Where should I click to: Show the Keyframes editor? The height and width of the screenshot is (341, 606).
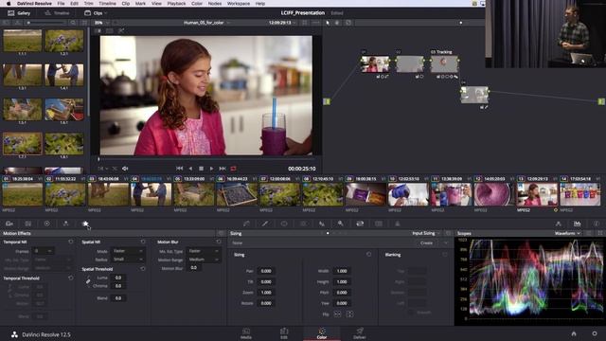pyautogui.click(x=558, y=224)
